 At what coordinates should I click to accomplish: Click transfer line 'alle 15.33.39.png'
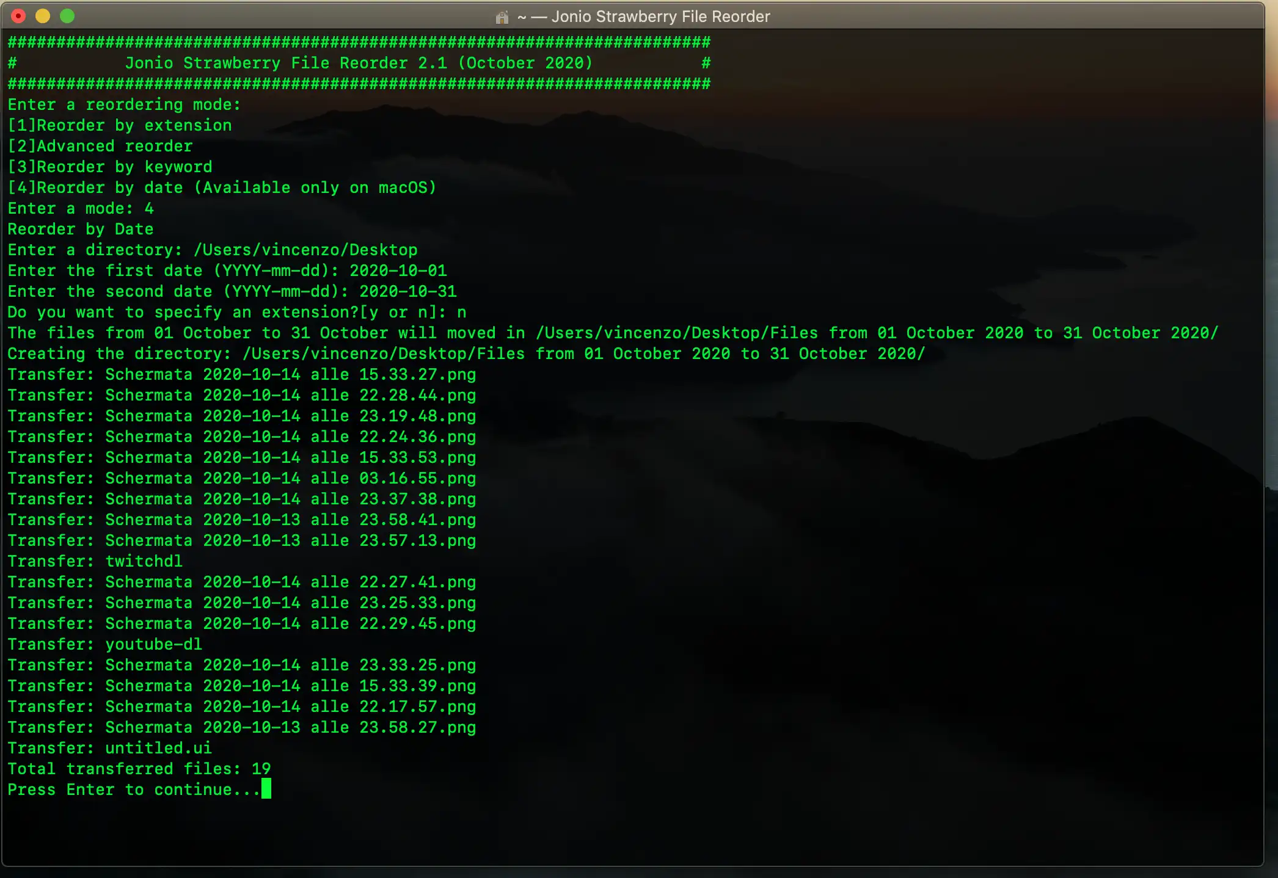[x=242, y=686]
